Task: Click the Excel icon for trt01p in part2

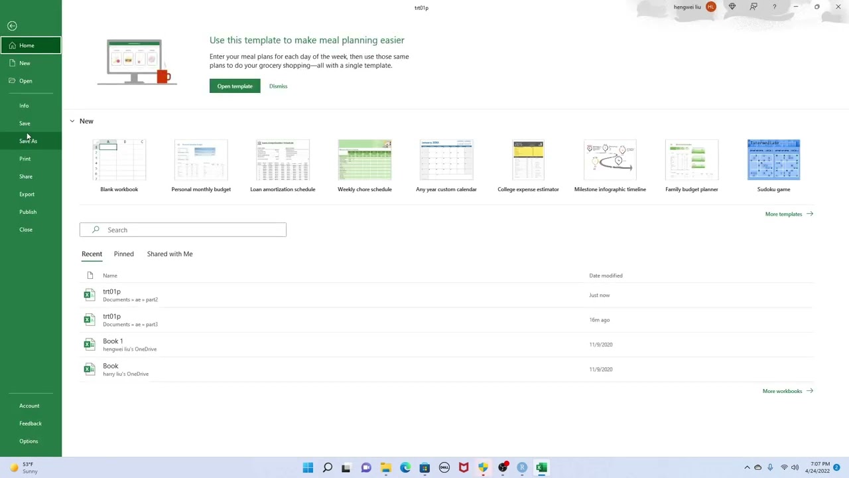Action: tap(90, 295)
